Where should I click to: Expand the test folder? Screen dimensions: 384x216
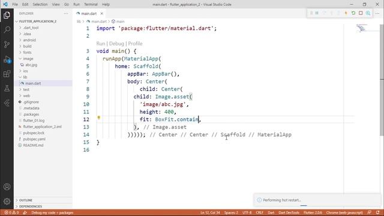(x=26, y=89)
